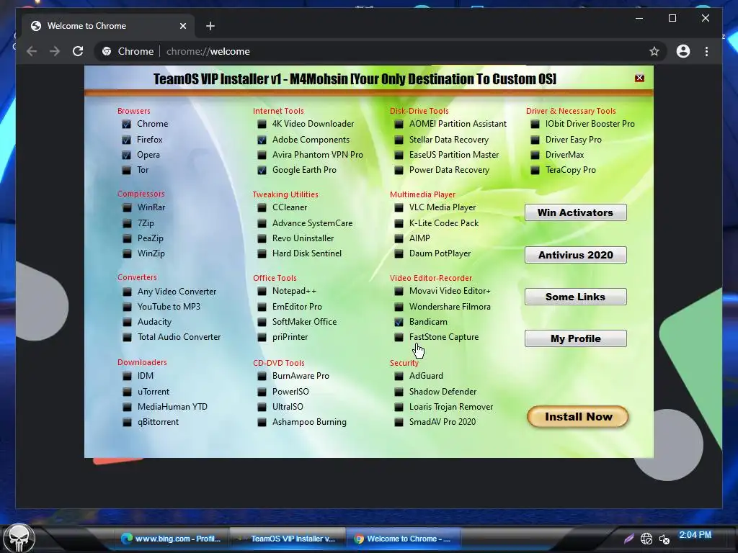Tick BurnAware Pro checkbox
This screenshot has width=738, height=553.
coord(262,376)
